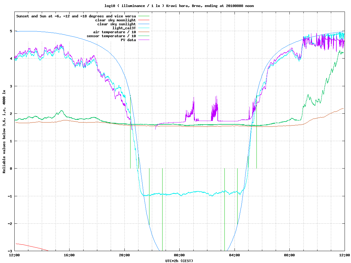
Task: Click the y-axis tick label 3
Action: tap(11, 86)
